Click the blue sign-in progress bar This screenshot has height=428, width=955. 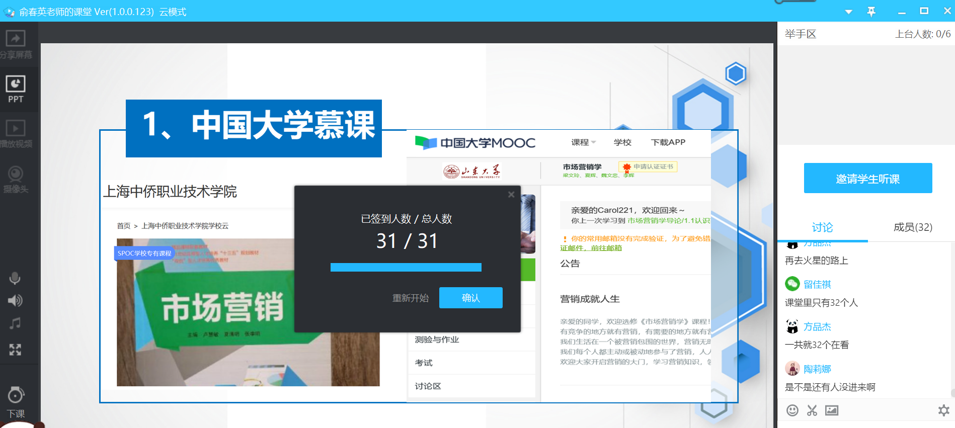406,267
